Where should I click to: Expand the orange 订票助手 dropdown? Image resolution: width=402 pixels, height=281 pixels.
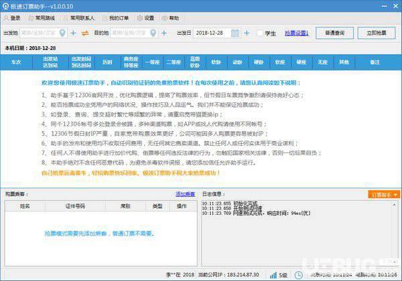(384, 195)
